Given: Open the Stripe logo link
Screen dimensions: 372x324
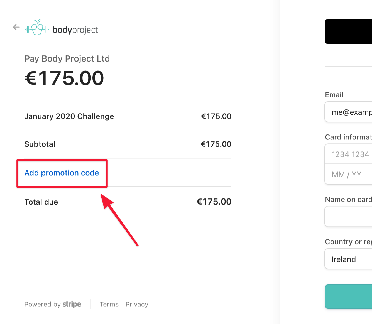Looking at the screenshot, I should [72, 304].
